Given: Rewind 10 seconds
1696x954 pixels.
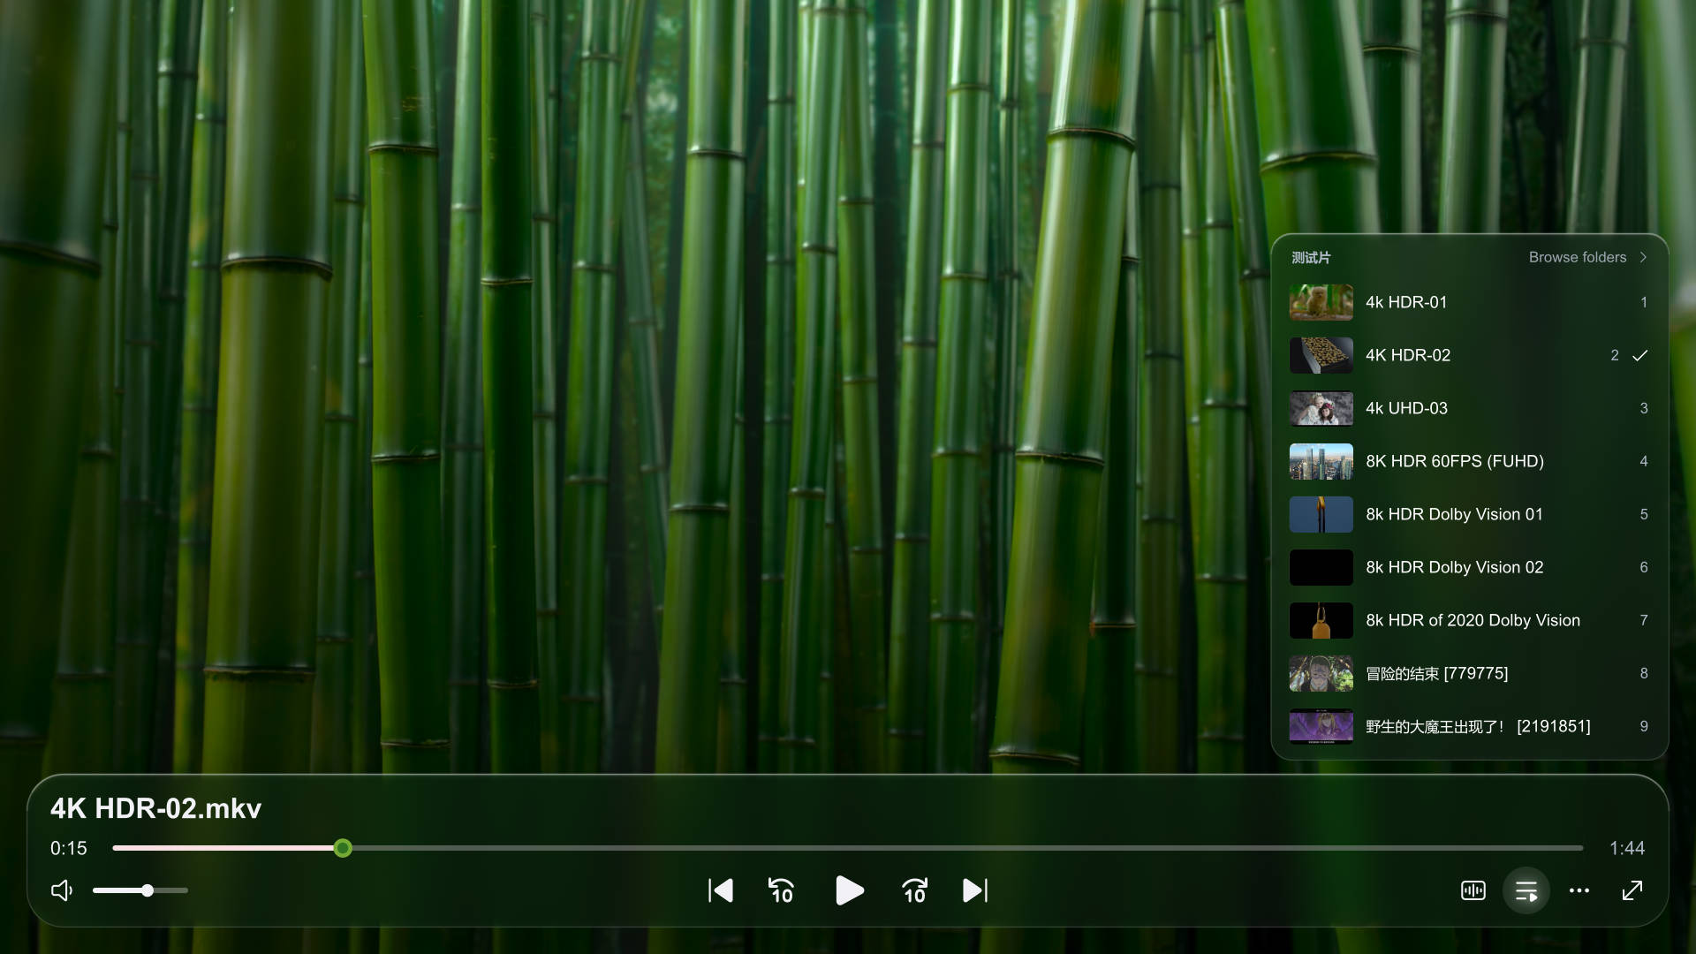Looking at the screenshot, I should pyautogui.click(x=781, y=890).
